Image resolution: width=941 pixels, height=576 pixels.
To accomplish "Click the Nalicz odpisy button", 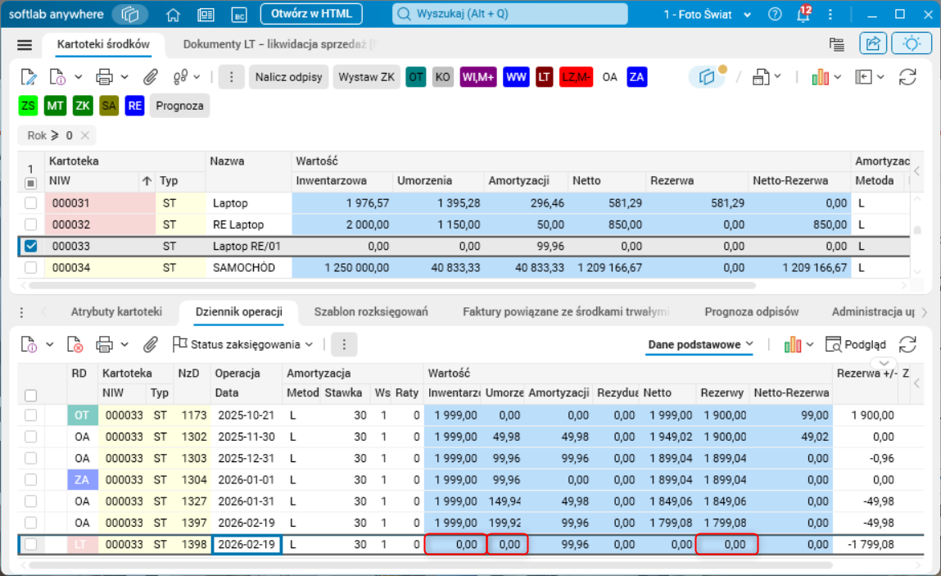I will point(289,77).
